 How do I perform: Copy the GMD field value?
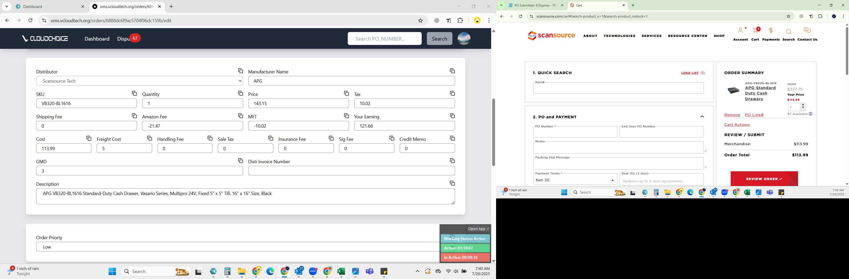point(240,161)
